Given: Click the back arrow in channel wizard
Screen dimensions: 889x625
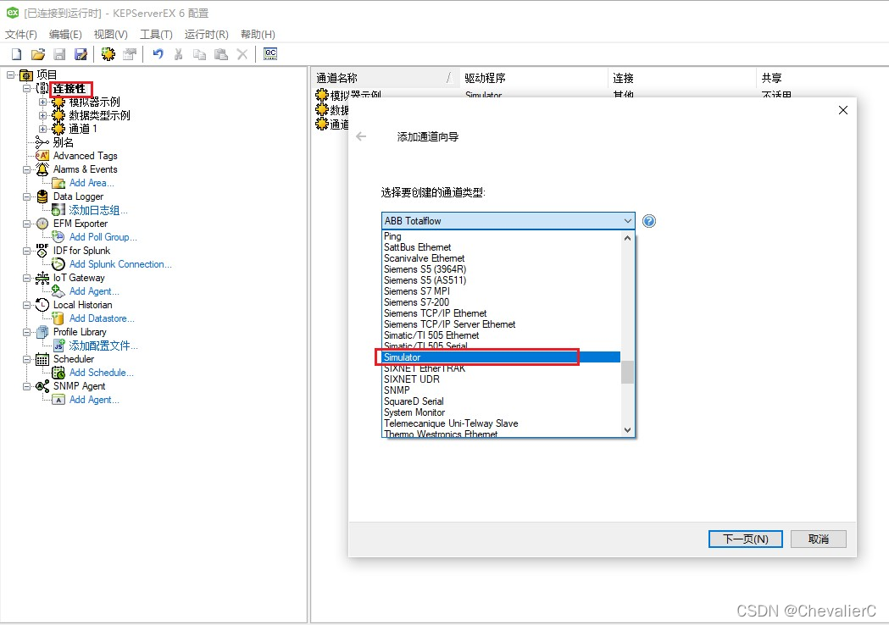Looking at the screenshot, I should click(x=361, y=136).
